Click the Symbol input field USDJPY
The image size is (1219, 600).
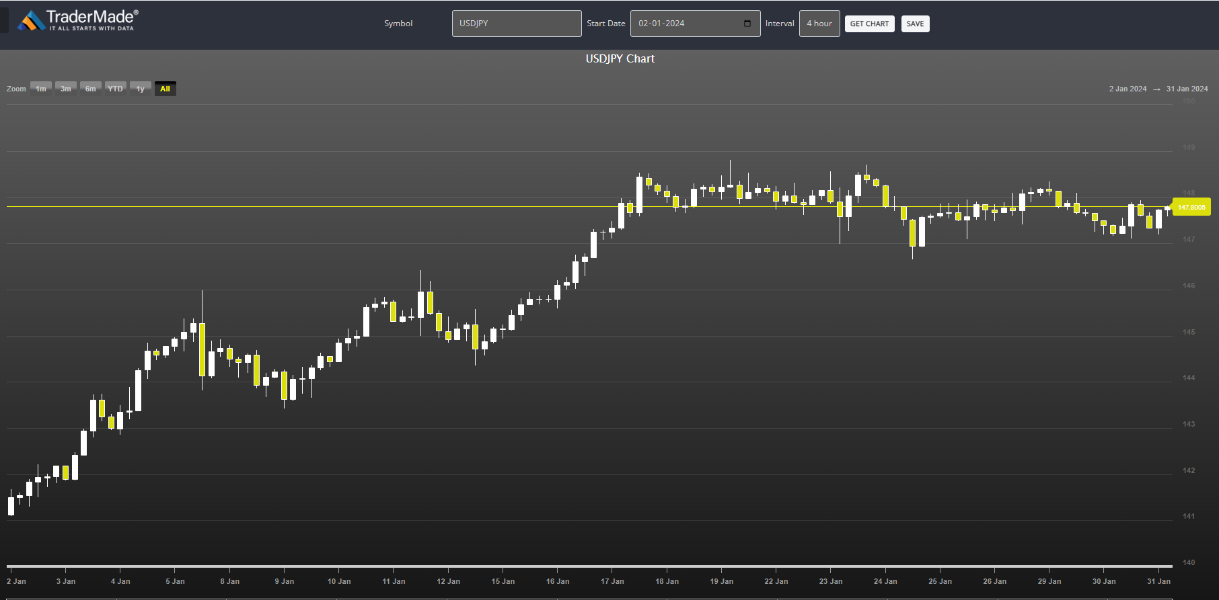tap(517, 24)
